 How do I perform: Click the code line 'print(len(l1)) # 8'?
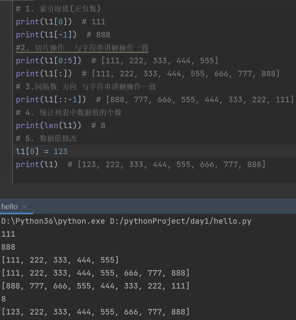[61, 125]
